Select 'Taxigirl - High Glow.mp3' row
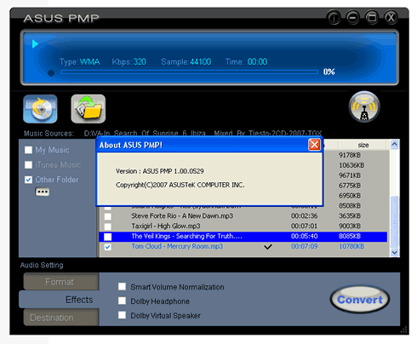The image size is (417, 344). click(243, 226)
